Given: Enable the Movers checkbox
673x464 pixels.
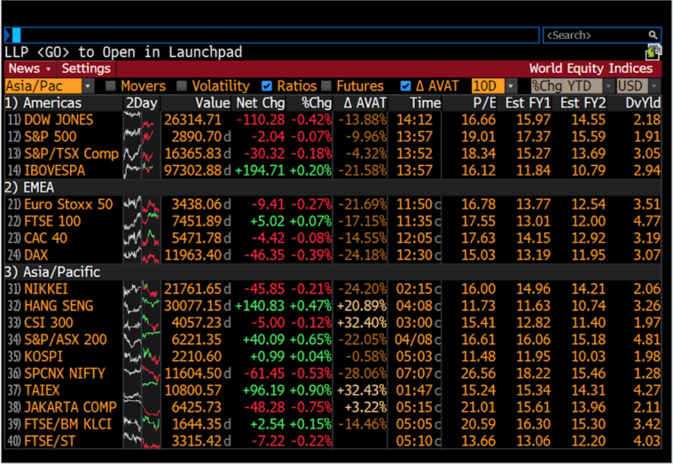Looking at the screenshot, I should [x=111, y=86].
